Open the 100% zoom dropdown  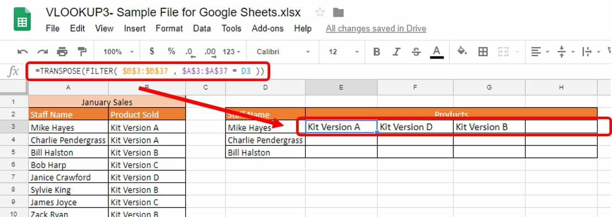point(119,52)
